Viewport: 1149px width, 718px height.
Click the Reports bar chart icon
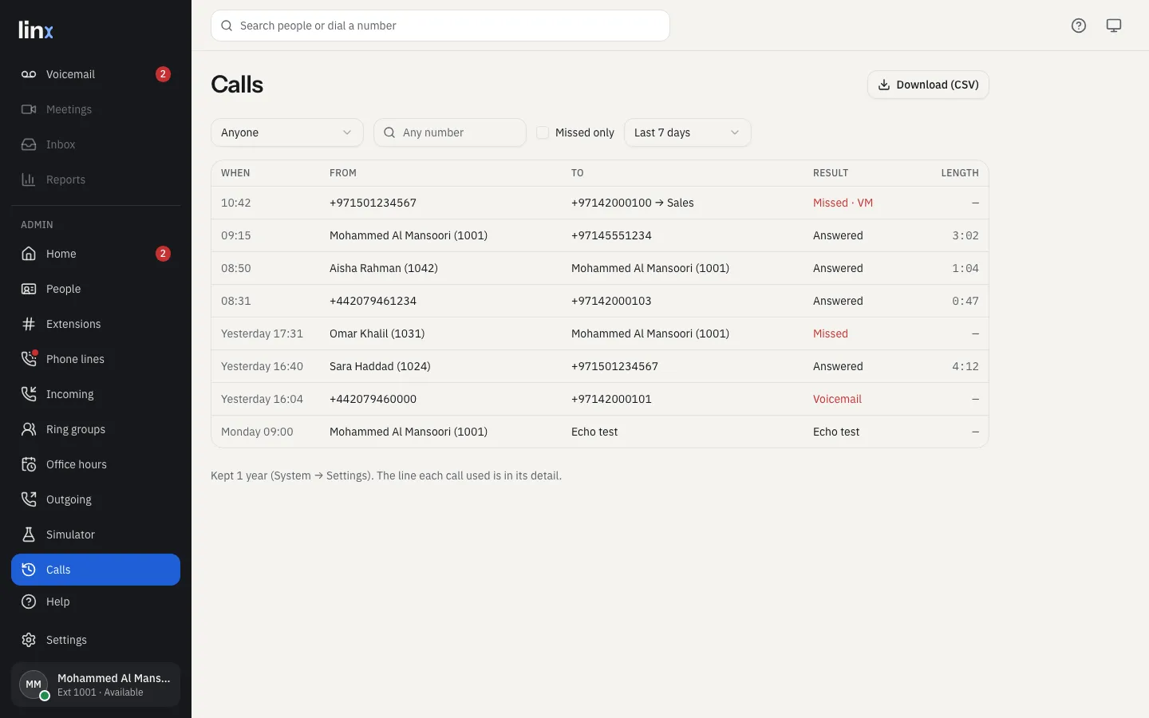pyautogui.click(x=29, y=179)
